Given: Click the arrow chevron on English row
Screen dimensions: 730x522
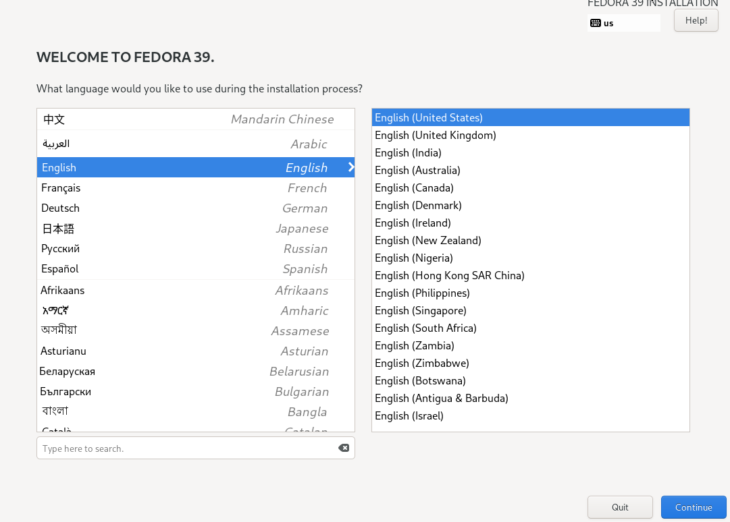Looking at the screenshot, I should [351, 167].
